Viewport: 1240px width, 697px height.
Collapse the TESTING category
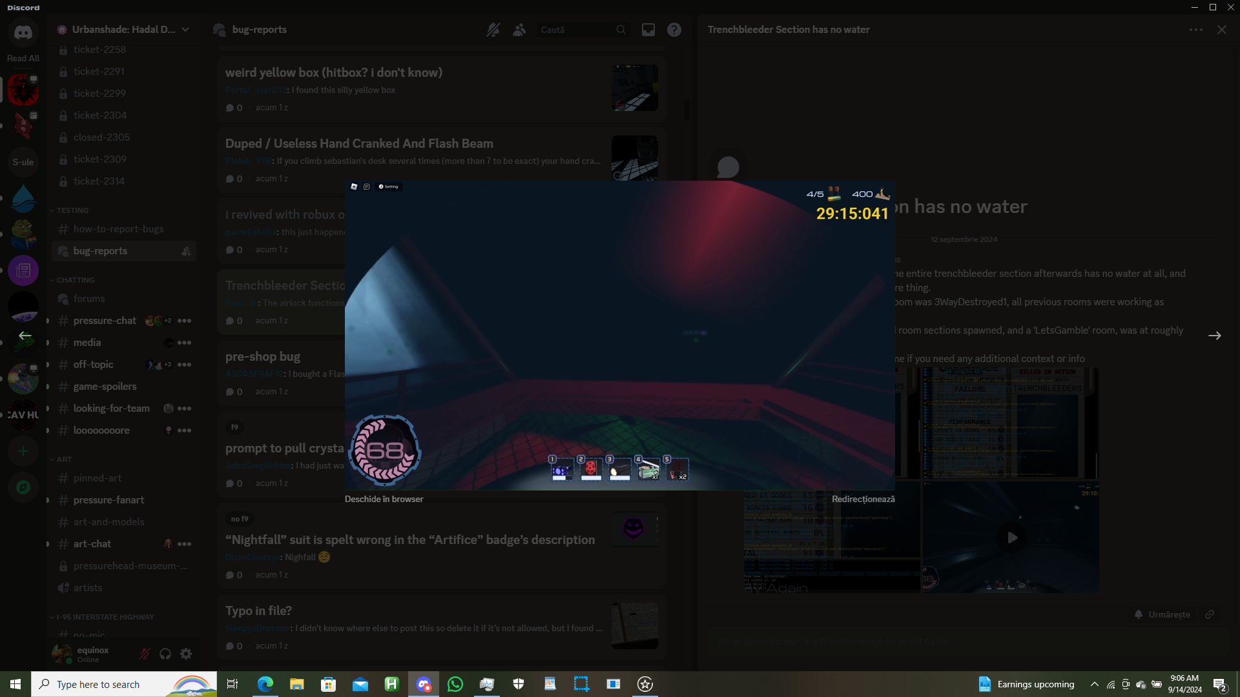pos(72,210)
